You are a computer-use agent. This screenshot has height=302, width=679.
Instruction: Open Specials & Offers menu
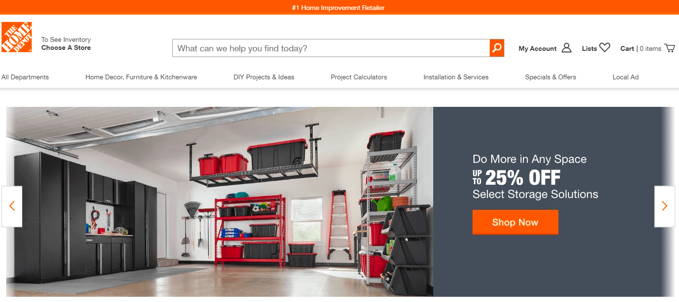click(550, 77)
